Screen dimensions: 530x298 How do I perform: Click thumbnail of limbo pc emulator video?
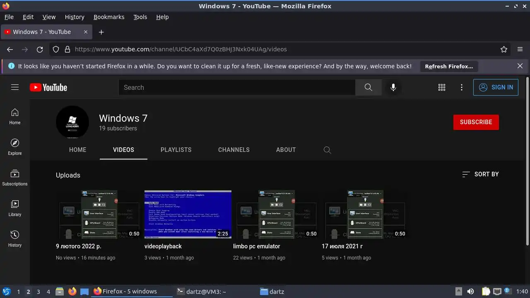click(277, 214)
